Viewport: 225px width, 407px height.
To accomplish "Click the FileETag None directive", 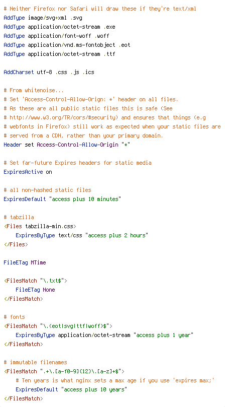I will [x=35, y=290].
